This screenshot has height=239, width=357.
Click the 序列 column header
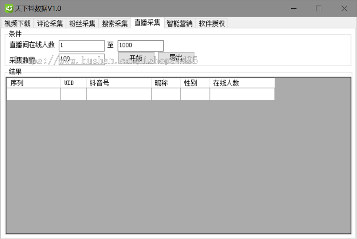click(x=33, y=83)
